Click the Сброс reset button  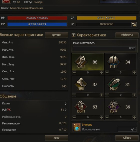tap(127, 138)
